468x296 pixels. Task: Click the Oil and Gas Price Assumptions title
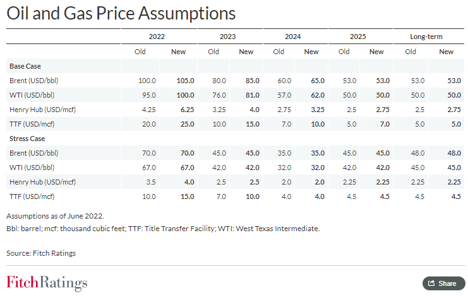click(121, 13)
